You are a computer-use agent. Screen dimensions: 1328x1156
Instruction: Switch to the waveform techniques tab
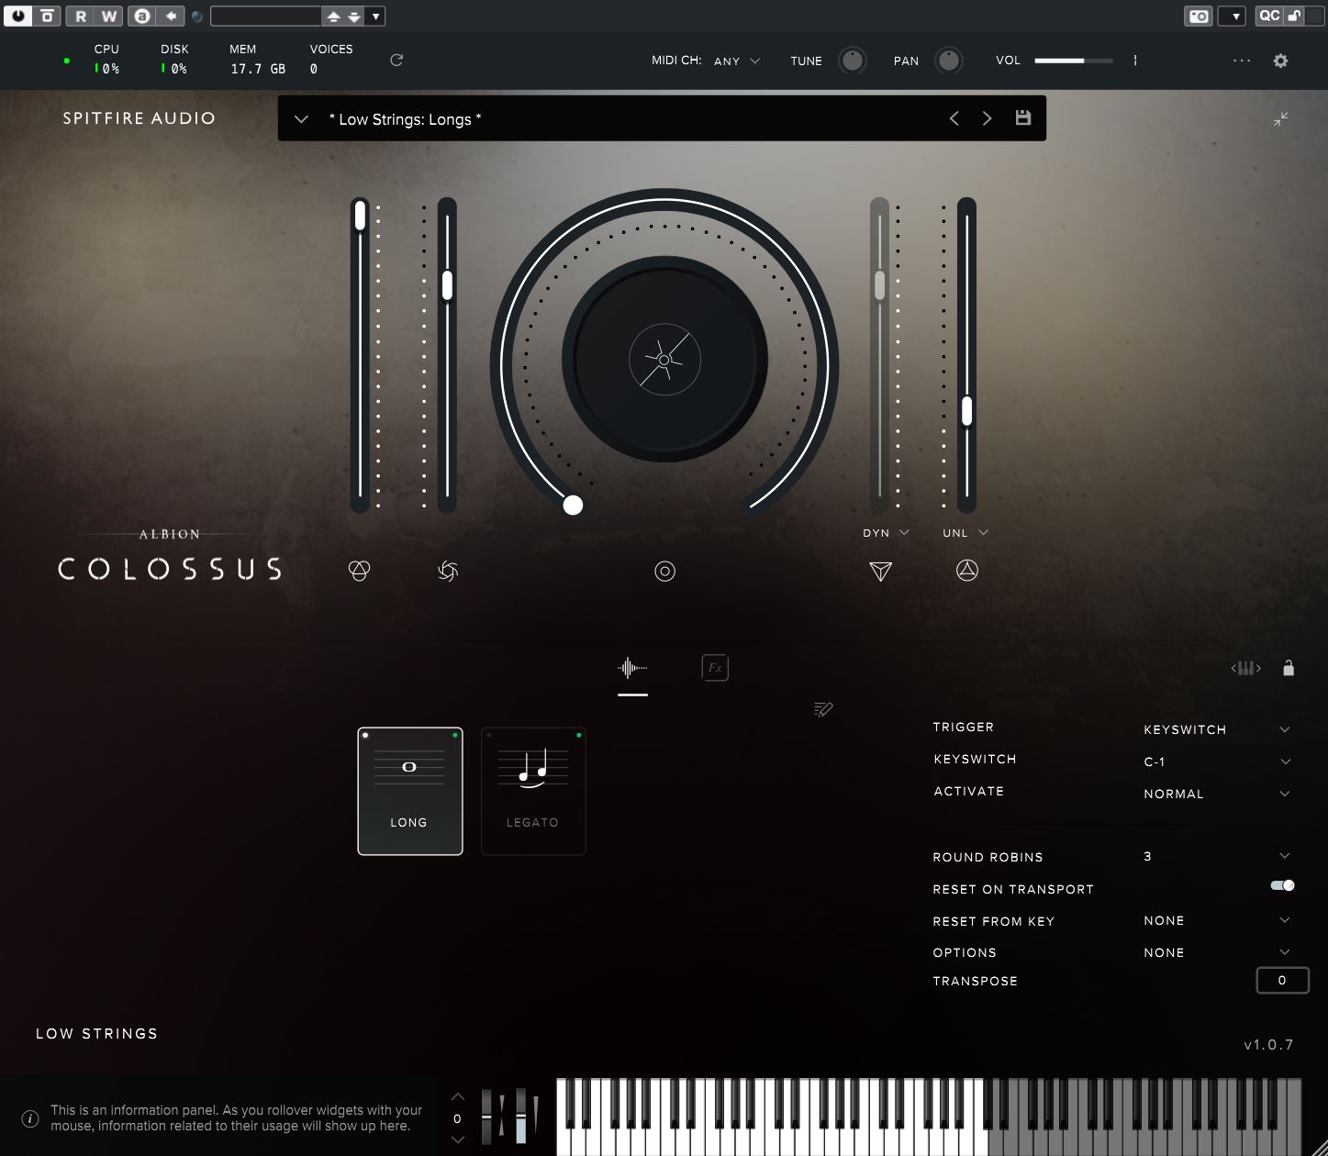pyautogui.click(x=632, y=668)
